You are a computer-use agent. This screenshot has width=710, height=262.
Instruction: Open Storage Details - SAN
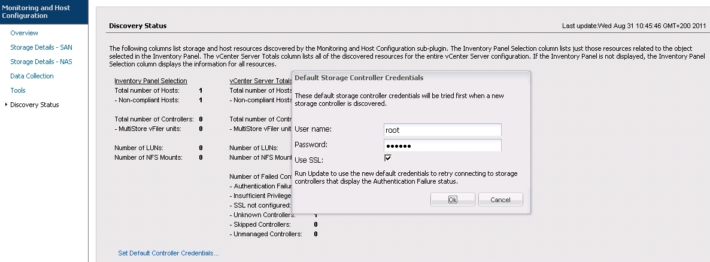click(x=41, y=47)
